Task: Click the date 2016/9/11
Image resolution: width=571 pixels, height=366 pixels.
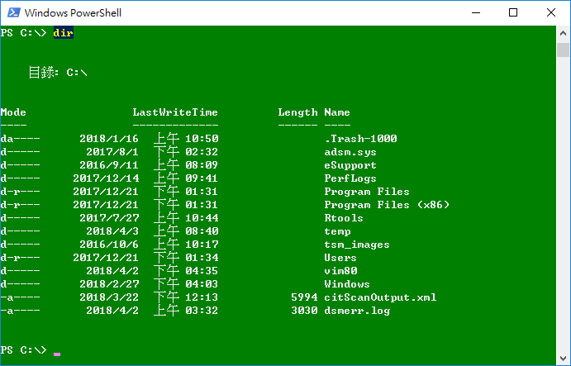Action: click(x=109, y=165)
